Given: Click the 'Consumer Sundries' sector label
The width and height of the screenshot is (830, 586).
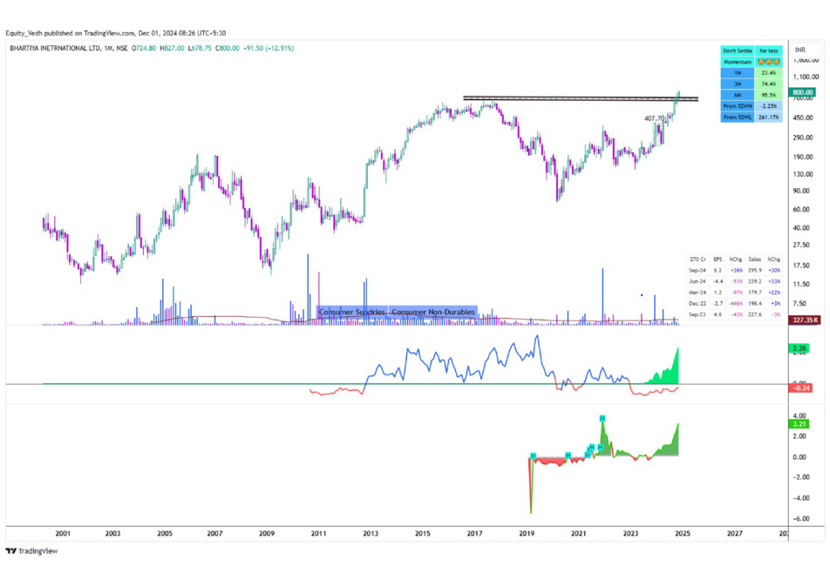Looking at the screenshot, I should click(x=352, y=312).
